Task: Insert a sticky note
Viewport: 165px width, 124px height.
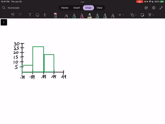Action: (142, 15)
